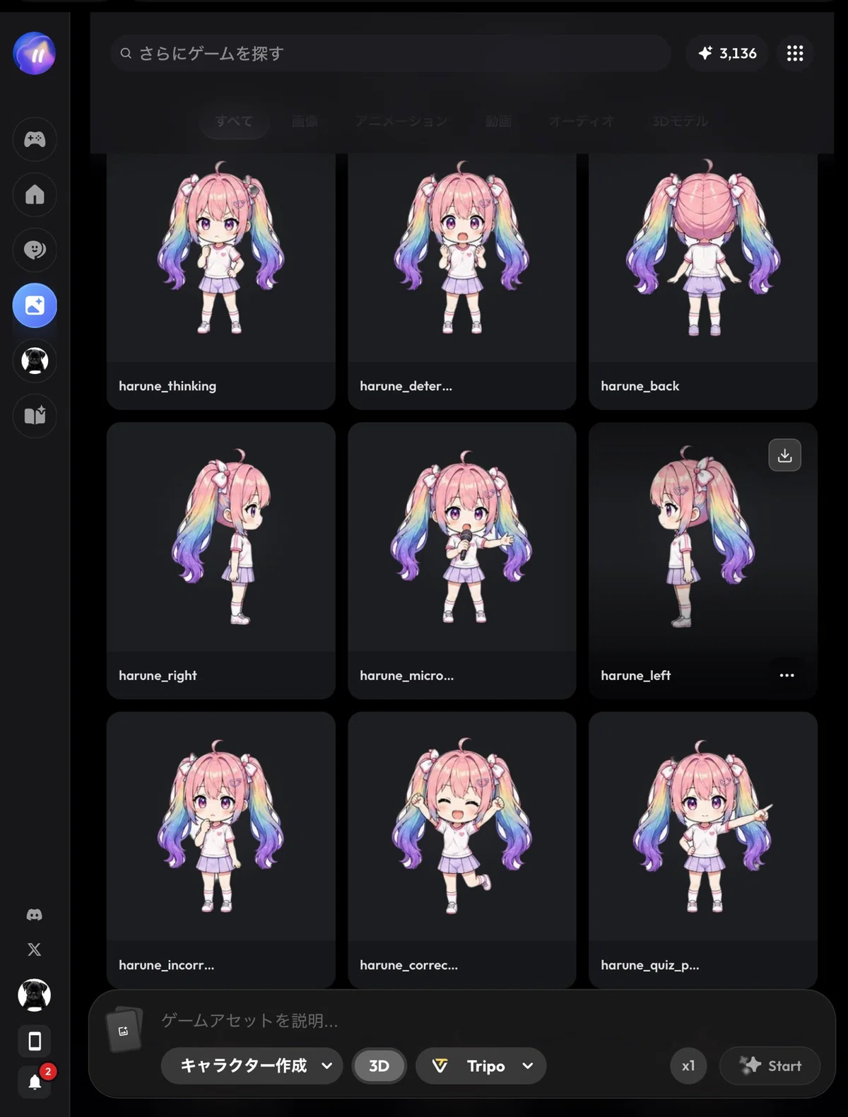This screenshot has width=848, height=1117.
Task: Open the harune_correc... thumbnail
Action: tap(462, 827)
